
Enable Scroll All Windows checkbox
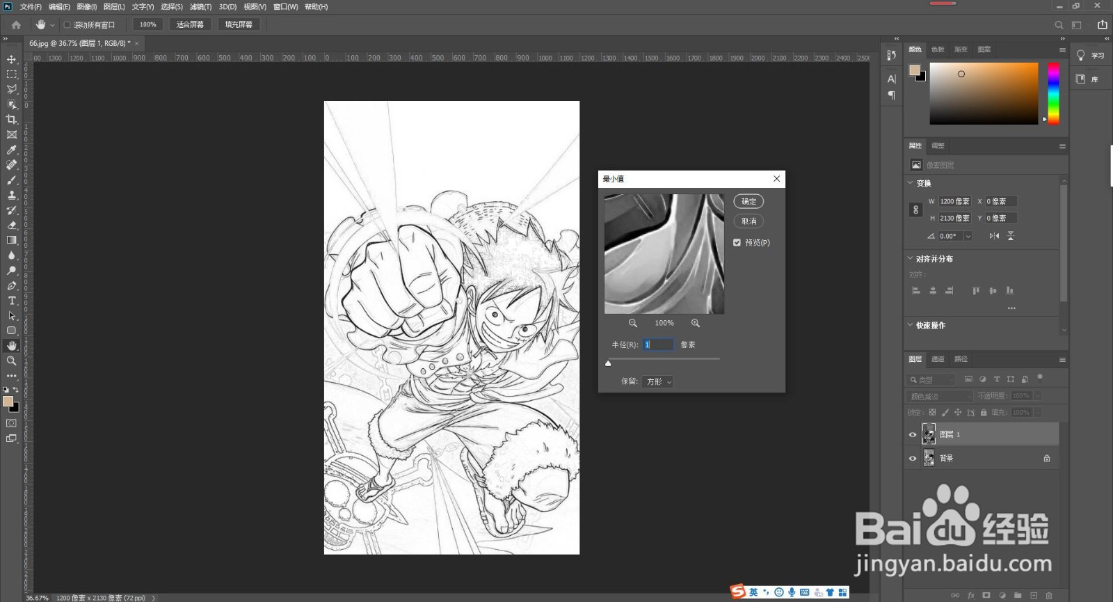point(67,25)
